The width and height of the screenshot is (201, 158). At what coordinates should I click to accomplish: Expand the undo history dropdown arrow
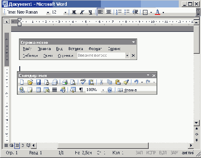click(x=142, y=82)
